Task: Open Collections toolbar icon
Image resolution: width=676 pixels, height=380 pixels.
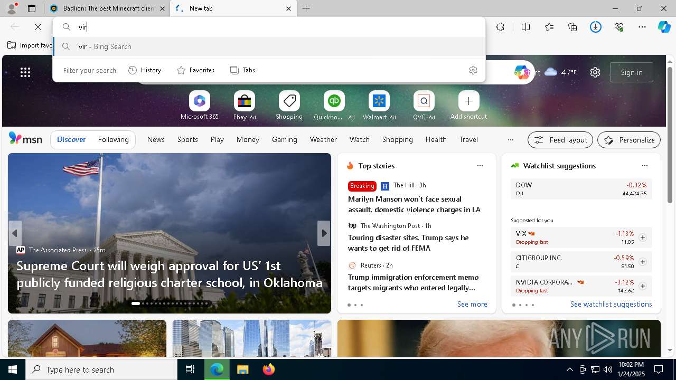Action: pos(572,27)
